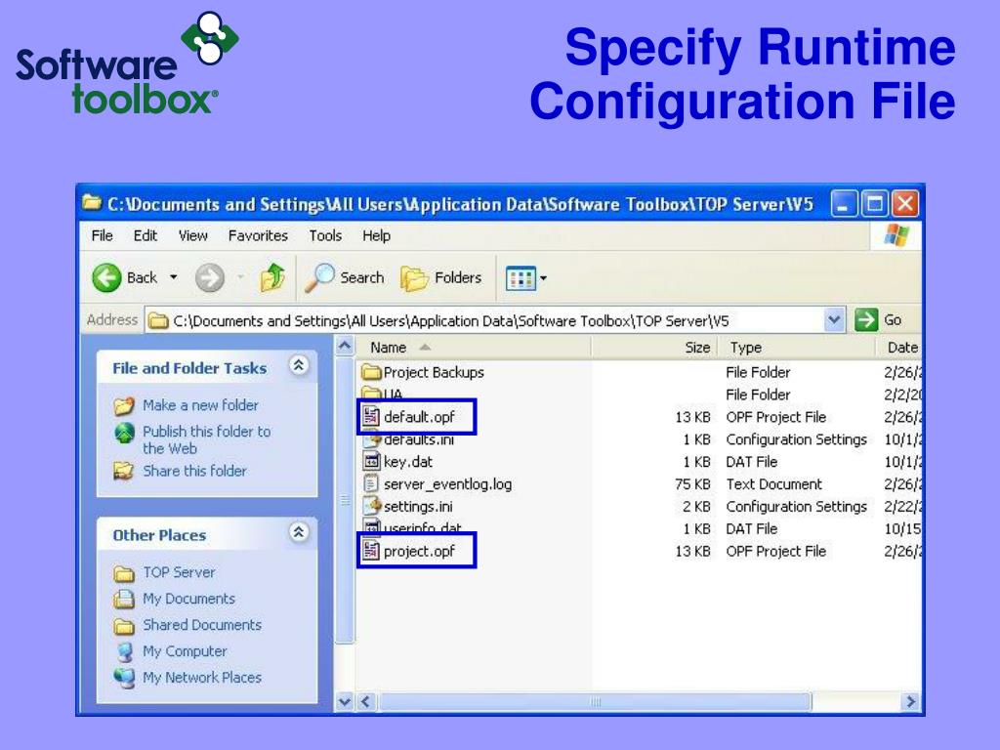Open the File menu
The height and width of the screenshot is (750, 1000).
(x=102, y=236)
